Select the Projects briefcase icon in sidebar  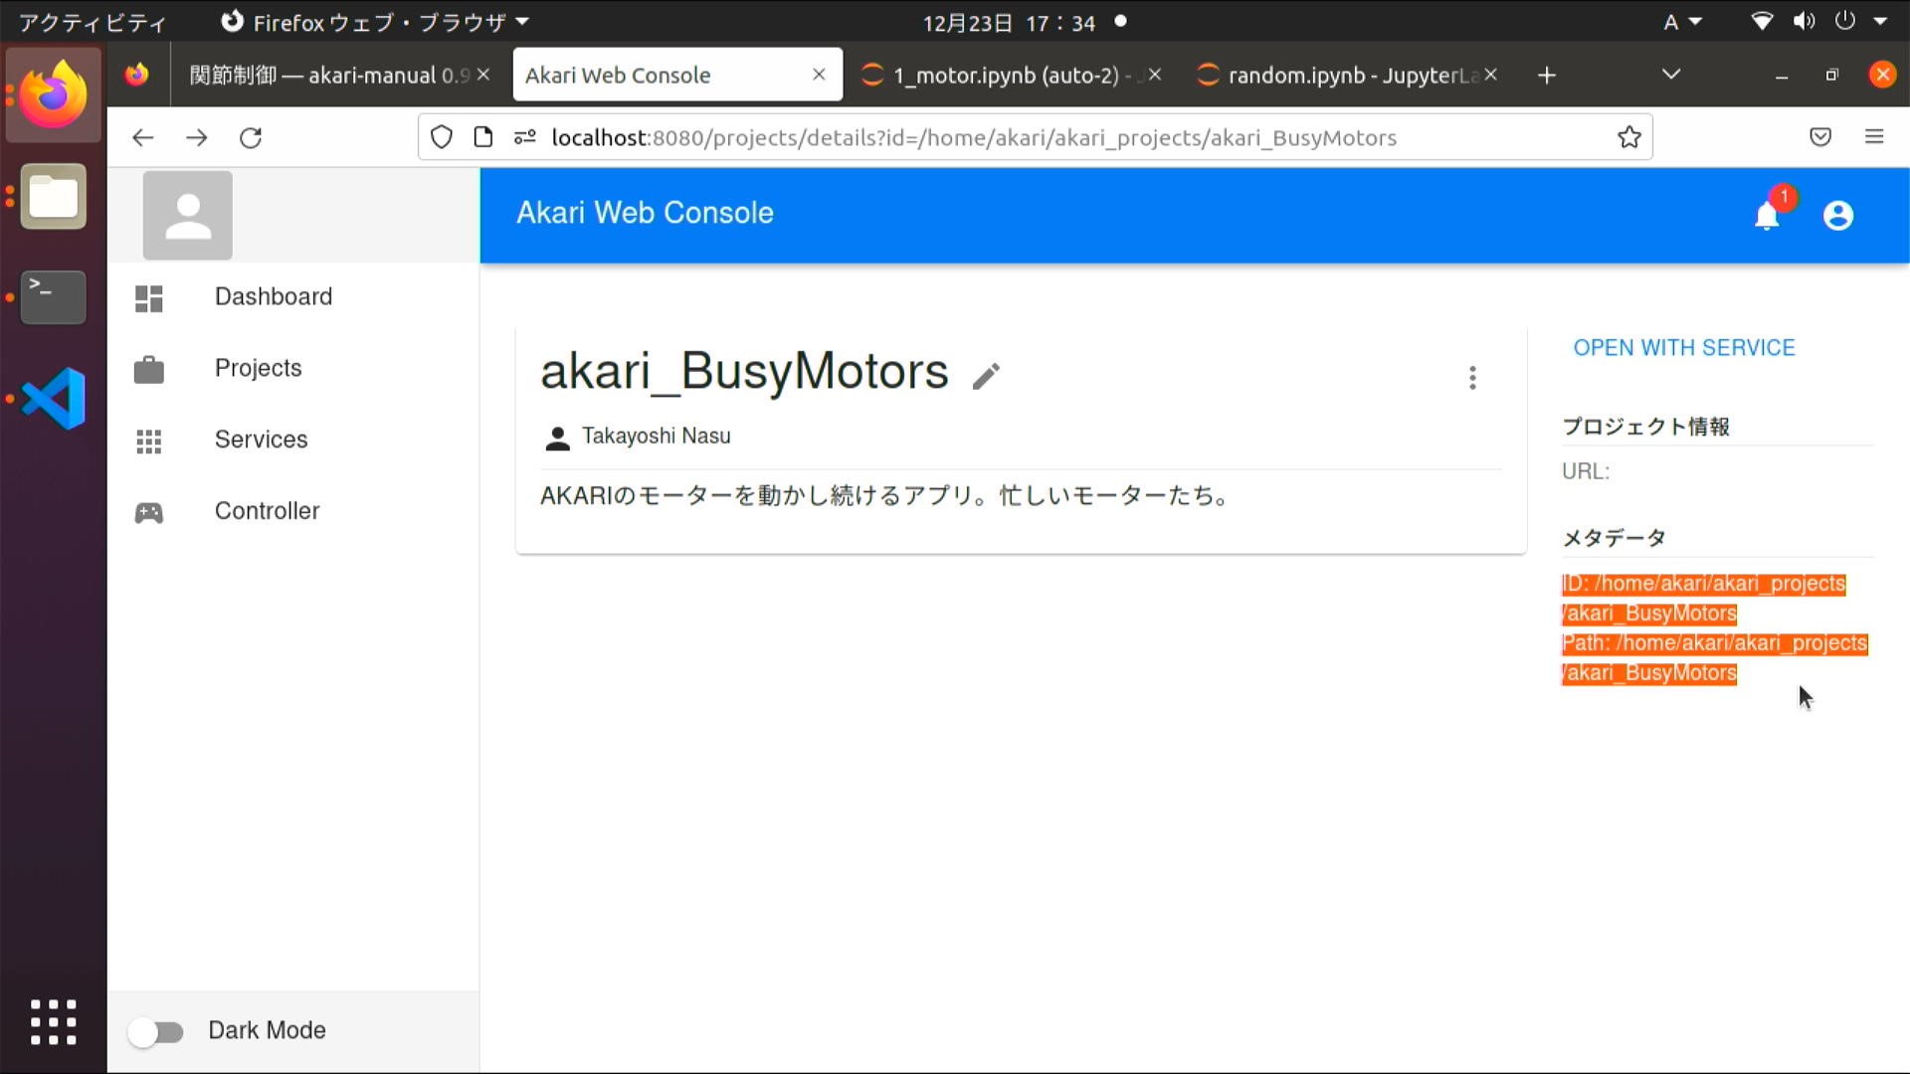pos(148,369)
